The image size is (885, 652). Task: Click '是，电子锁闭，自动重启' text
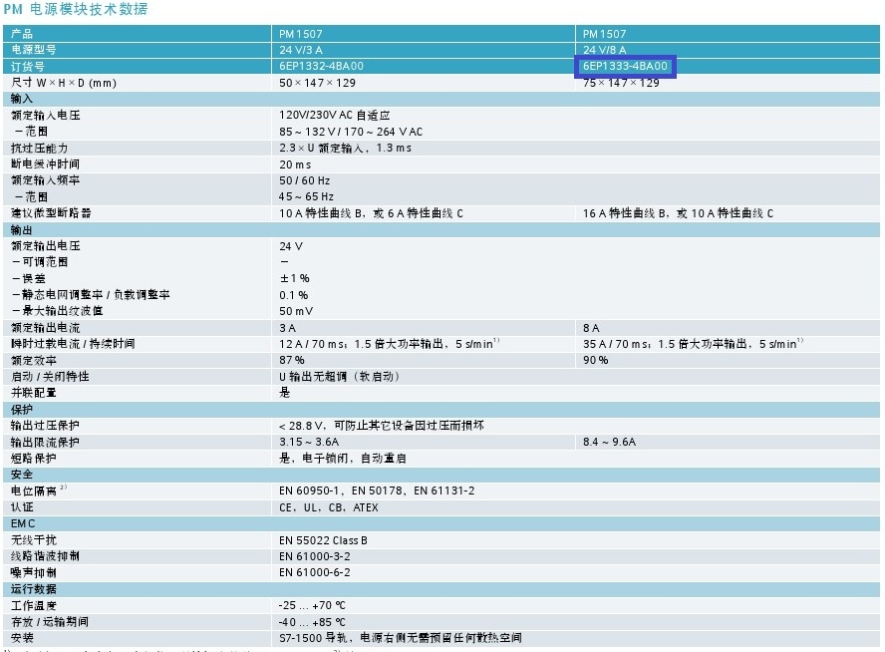[x=343, y=459]
